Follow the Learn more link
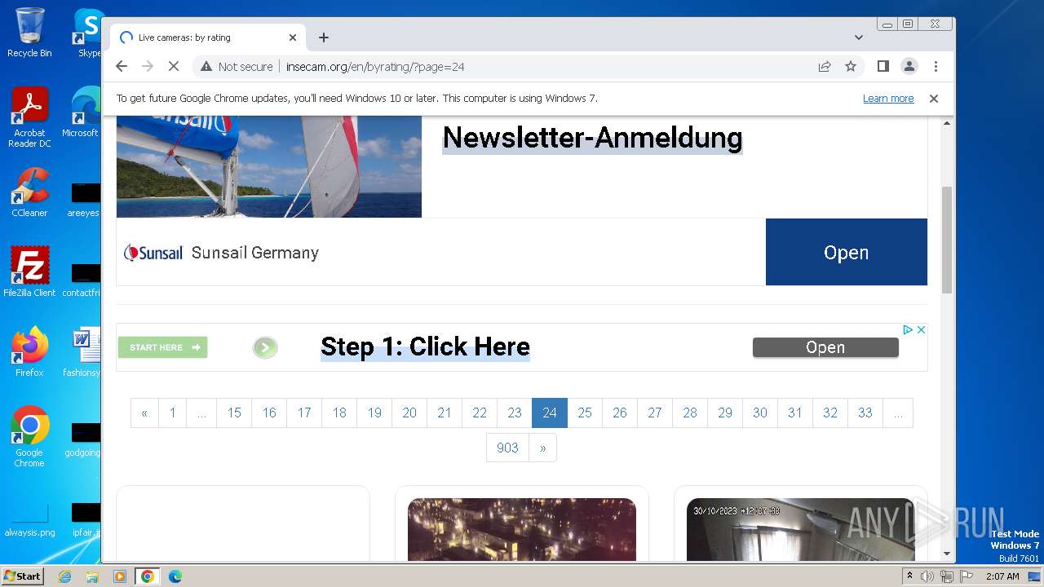 888,99
